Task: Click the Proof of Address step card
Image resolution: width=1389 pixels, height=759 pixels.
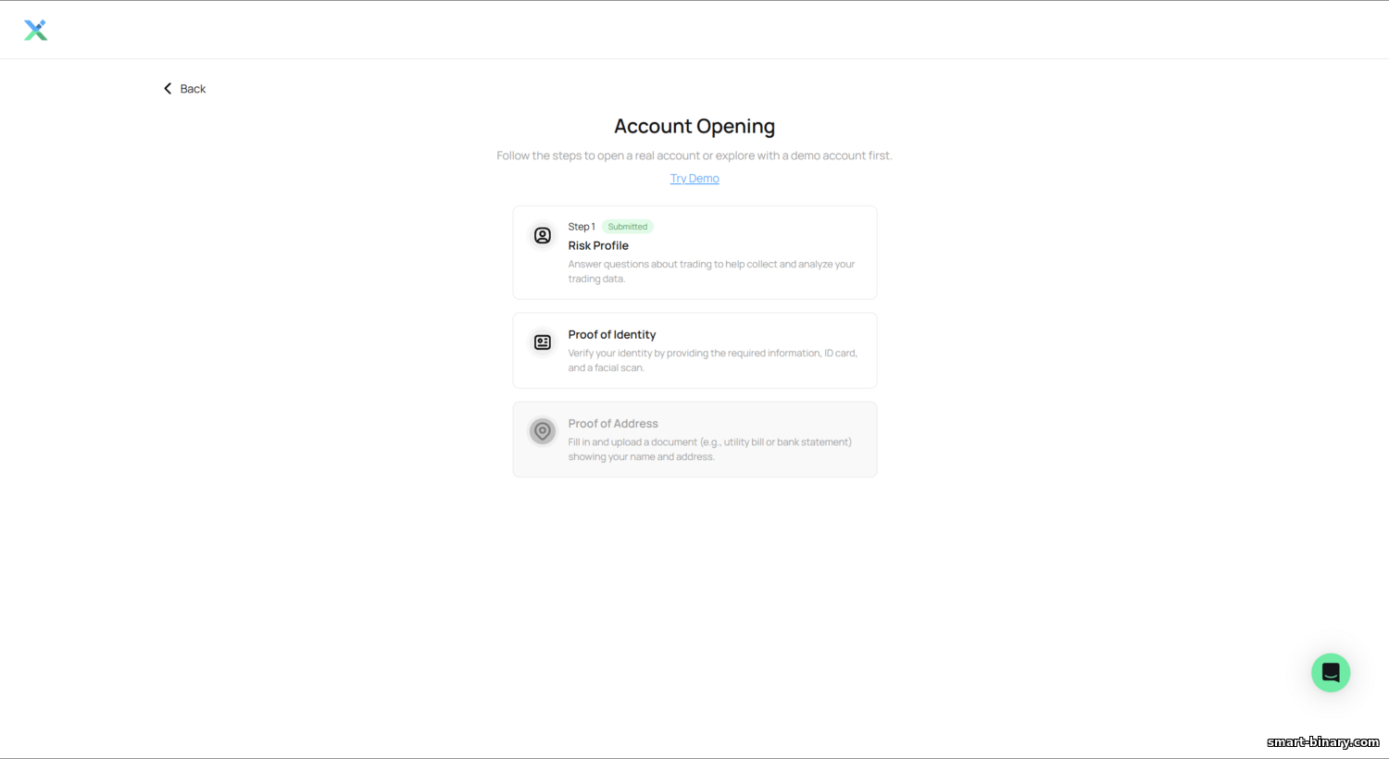Action: coord(694,440)
